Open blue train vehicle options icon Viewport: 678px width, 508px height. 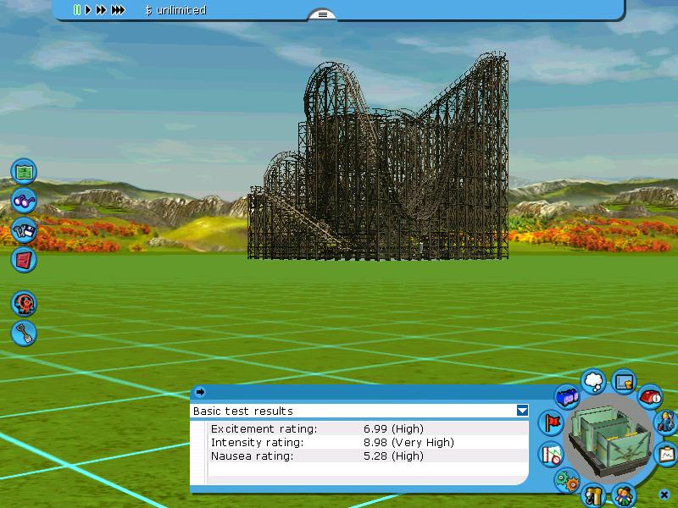567,396
